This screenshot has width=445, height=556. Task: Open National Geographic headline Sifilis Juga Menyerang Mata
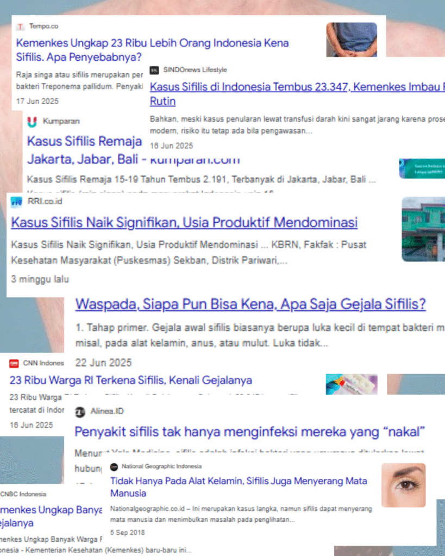point(239,487)
